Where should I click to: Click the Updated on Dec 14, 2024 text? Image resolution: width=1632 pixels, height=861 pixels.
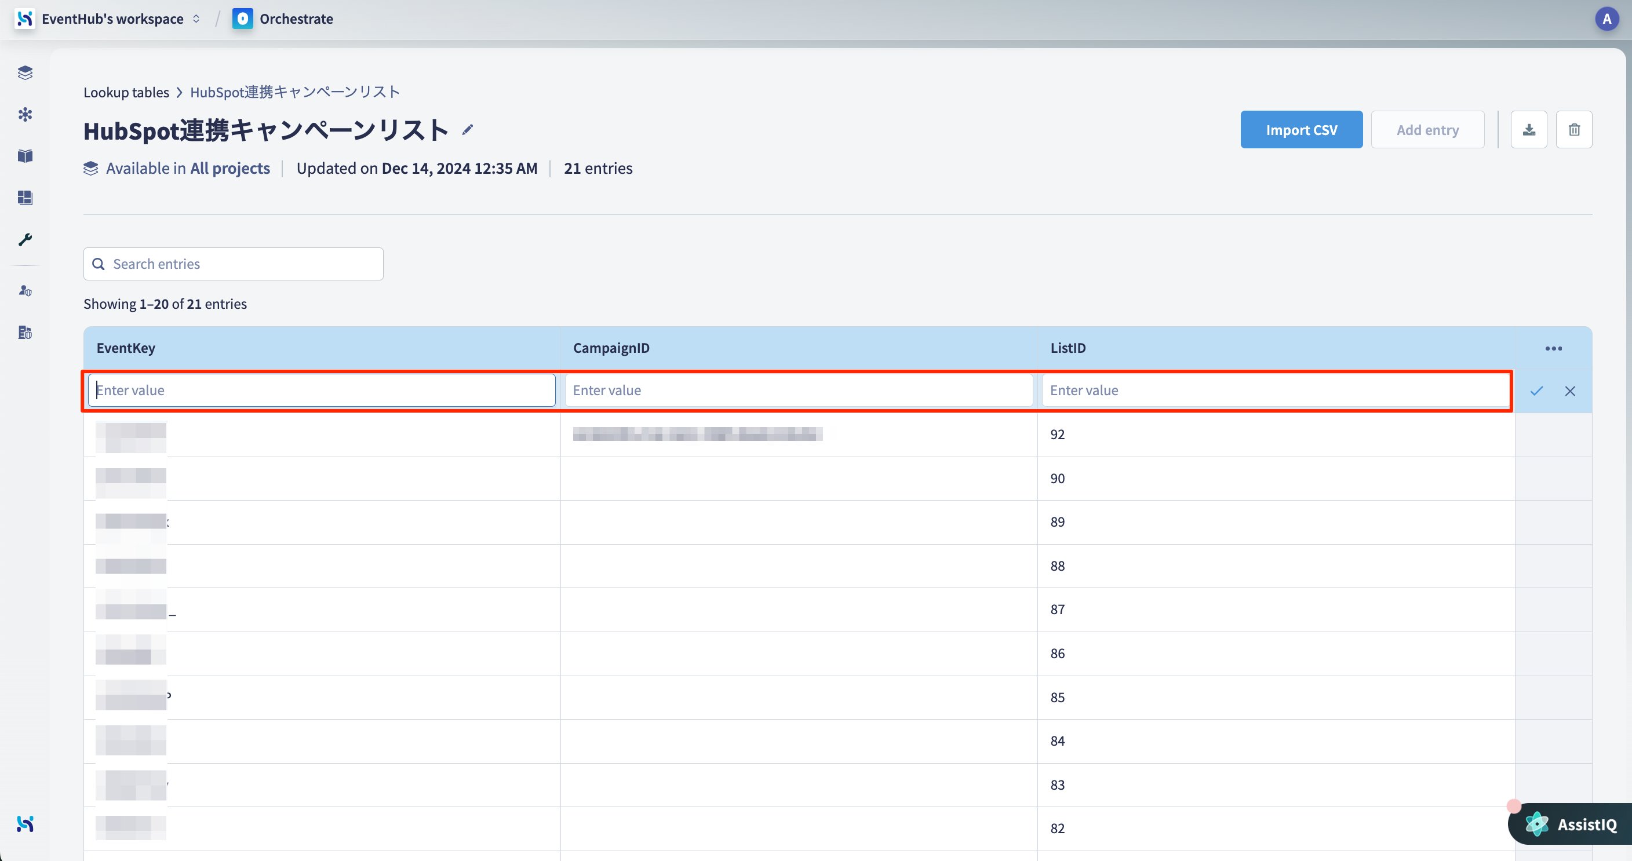click(x=417, y=169)
